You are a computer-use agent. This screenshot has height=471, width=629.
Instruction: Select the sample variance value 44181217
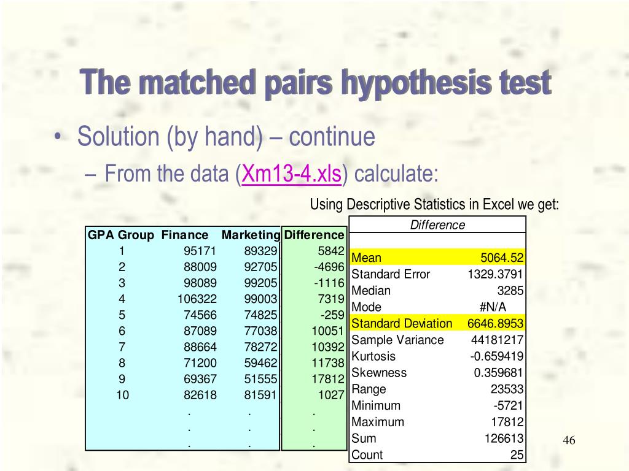click(497, 340)
